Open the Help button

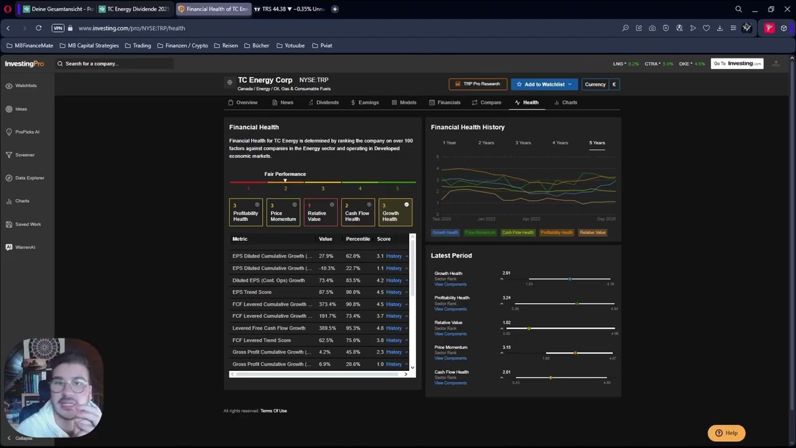(x=726, y=433)
